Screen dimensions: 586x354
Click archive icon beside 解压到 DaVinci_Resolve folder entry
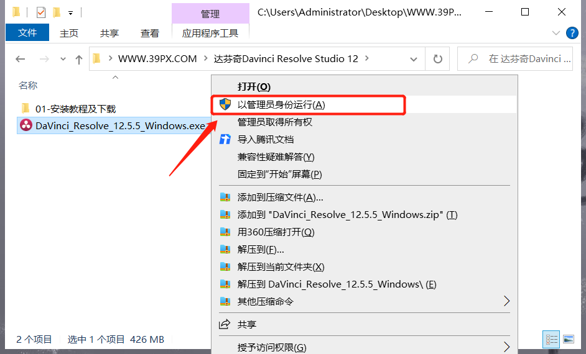[x=225, y=284]
